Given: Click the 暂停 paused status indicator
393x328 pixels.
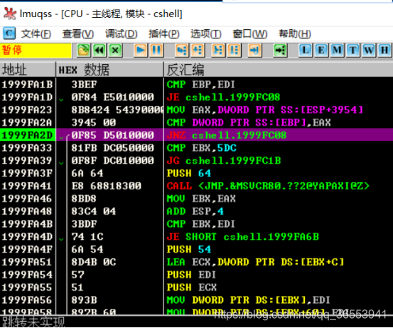Looking at the screenshot, I should 36,51.
